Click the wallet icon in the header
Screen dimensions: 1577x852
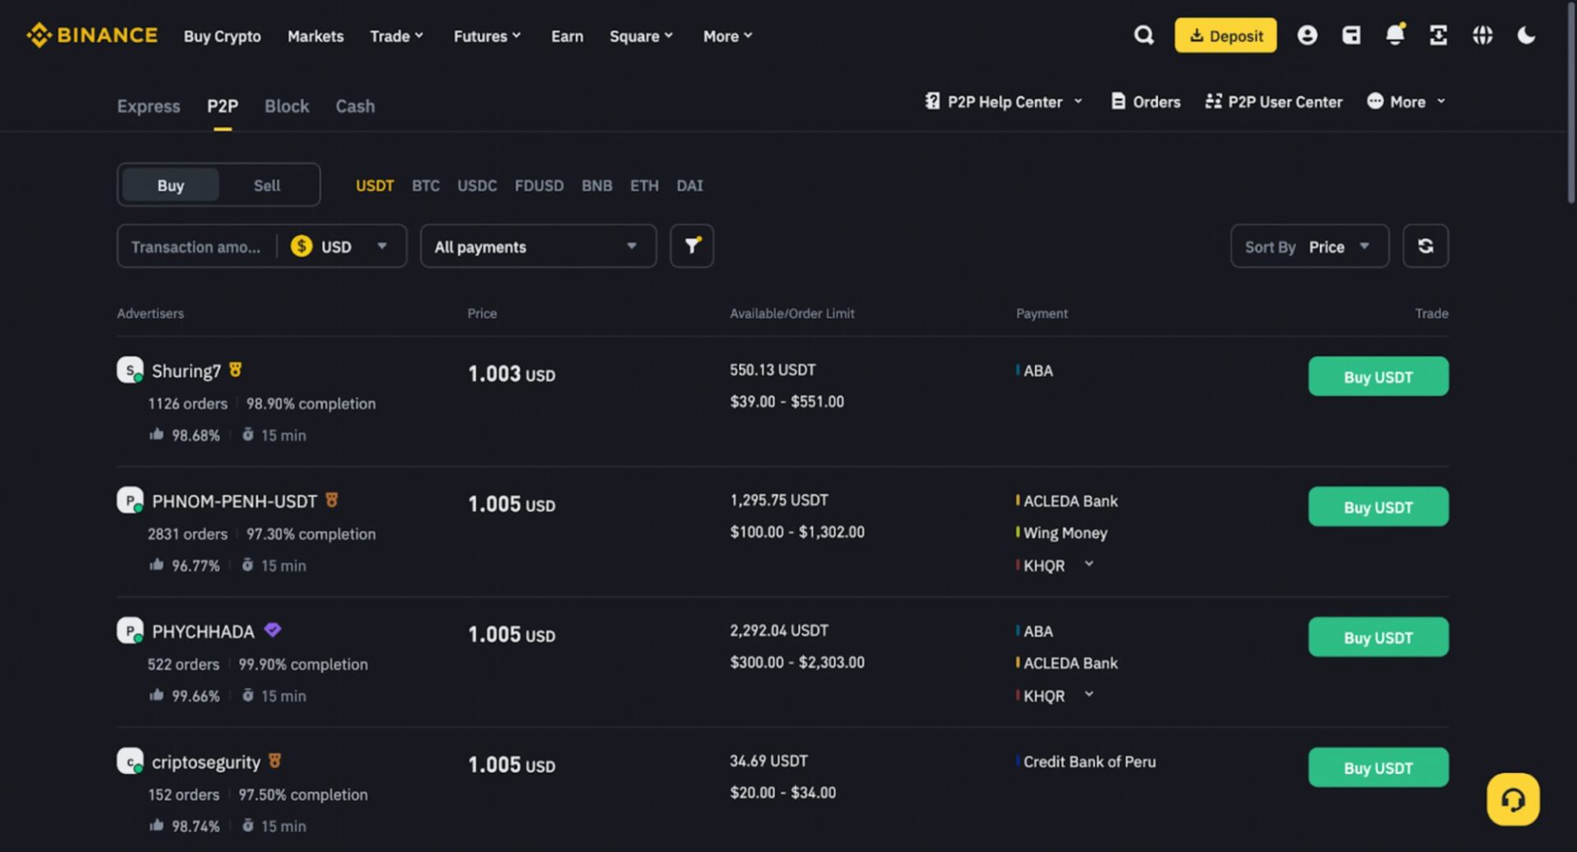(1351, 35)
